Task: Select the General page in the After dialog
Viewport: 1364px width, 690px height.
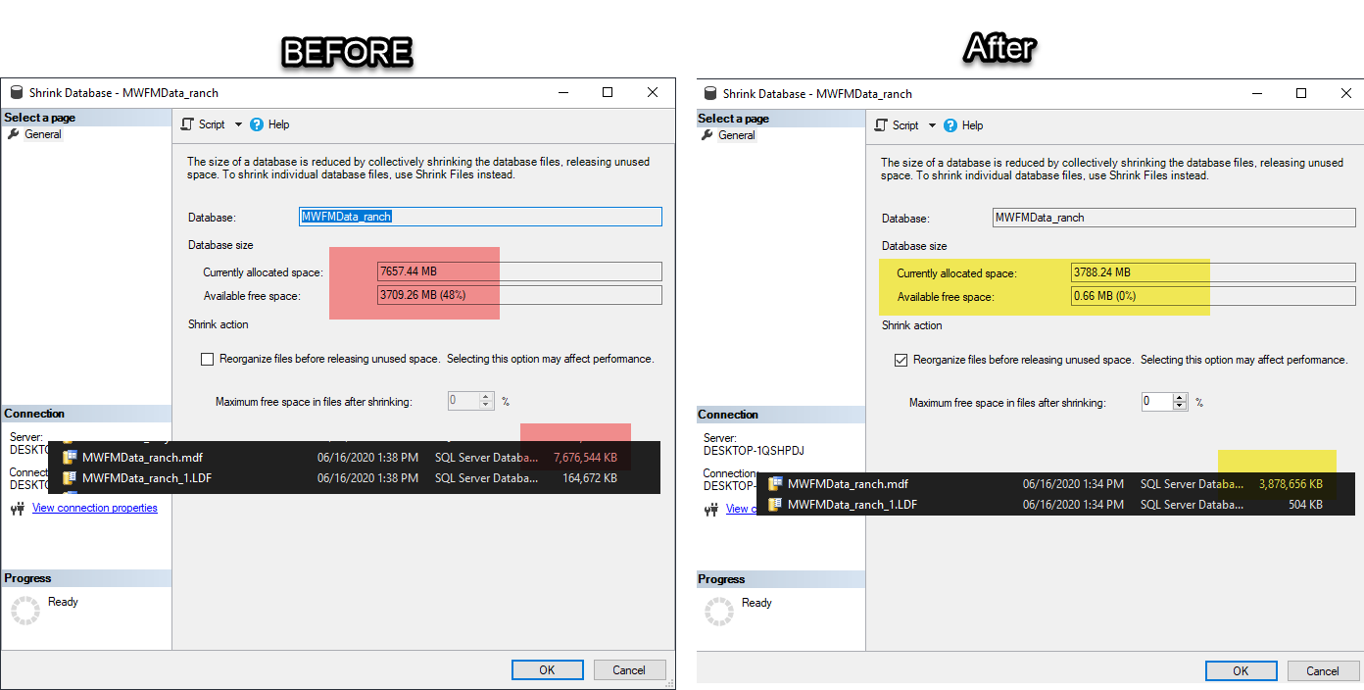Action: coord(737,135)
